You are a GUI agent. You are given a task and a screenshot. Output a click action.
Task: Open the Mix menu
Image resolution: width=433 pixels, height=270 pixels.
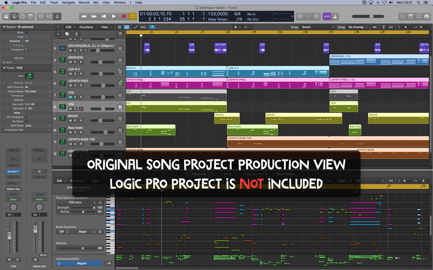[x=96, y=3]
